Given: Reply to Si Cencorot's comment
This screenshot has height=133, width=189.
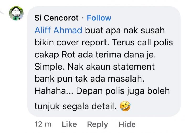Looking at the screenshot, I should click(97, 124).
